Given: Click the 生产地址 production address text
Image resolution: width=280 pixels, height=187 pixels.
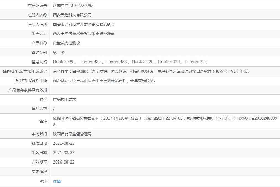Looking at the screenshot, I should (x=81, y=33).
